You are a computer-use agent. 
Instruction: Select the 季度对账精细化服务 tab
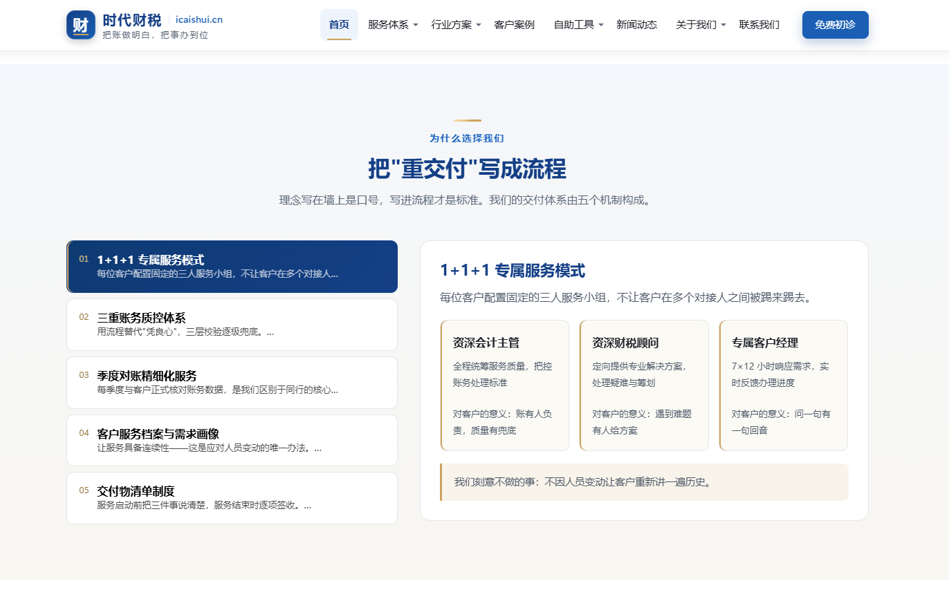point(232,383)
